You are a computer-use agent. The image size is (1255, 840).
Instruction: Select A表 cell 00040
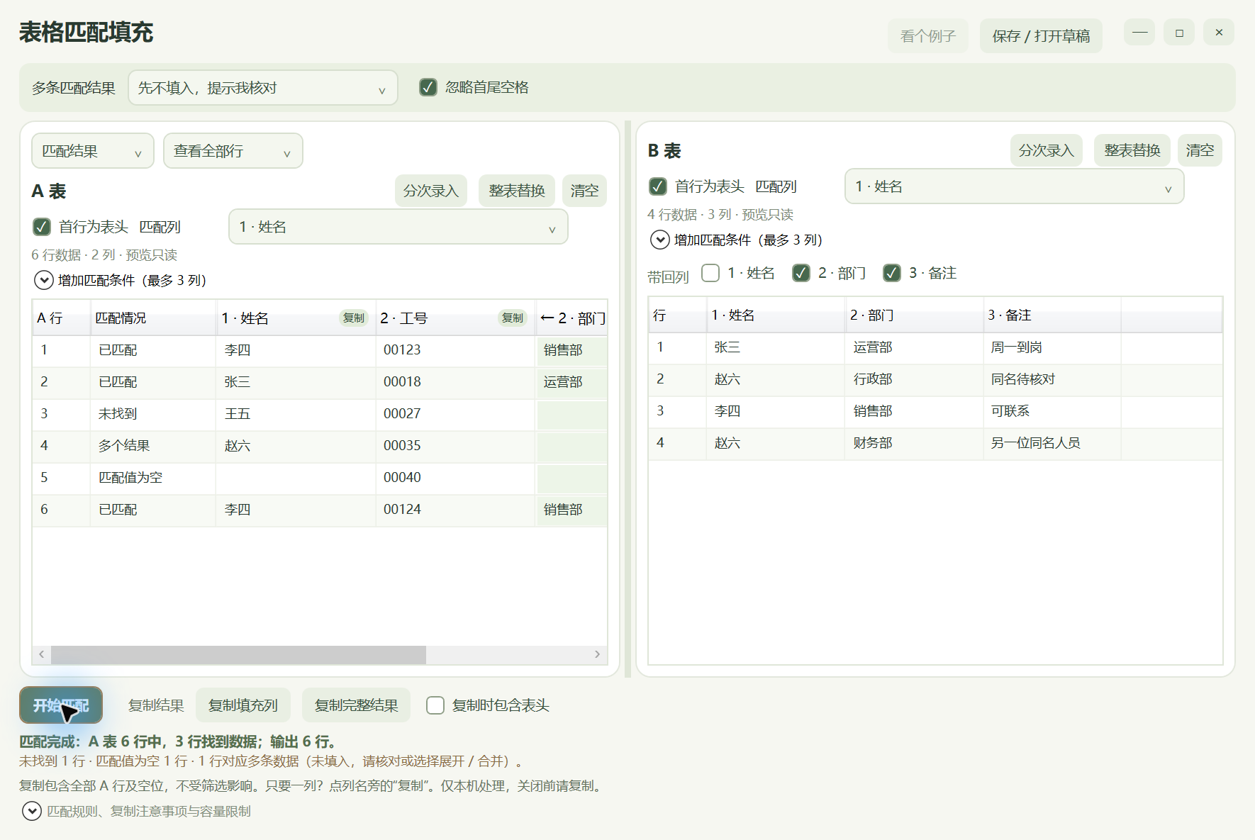point(455,477)
